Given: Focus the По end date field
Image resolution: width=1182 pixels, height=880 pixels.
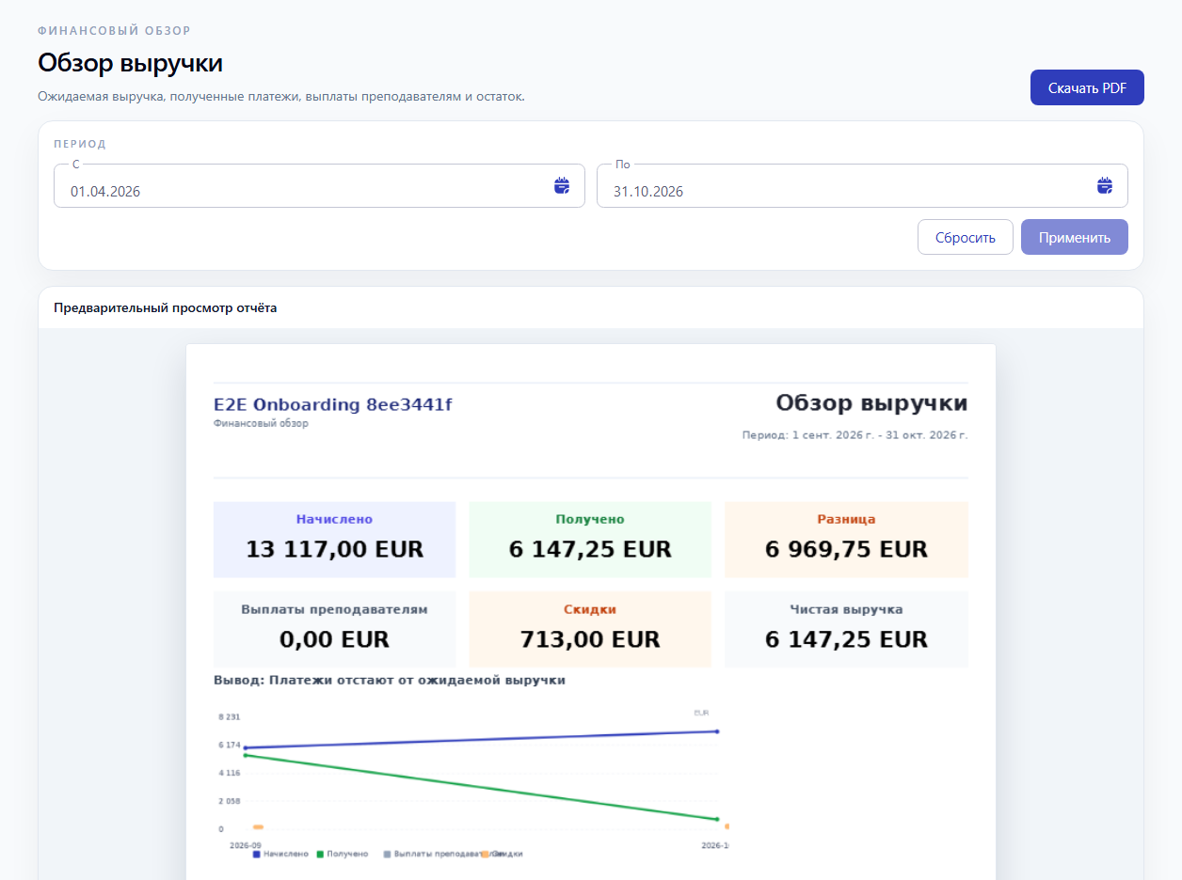Looking at the screenshot, I should (862, 186).
